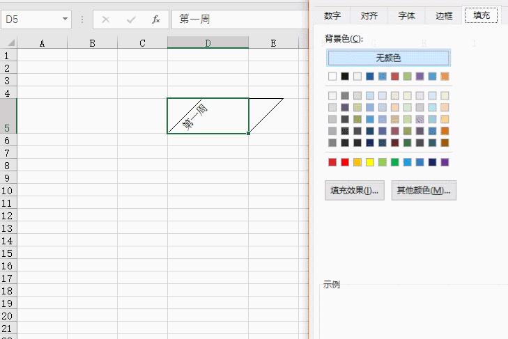The width and height of the screenshot is (508, 339).
Task: Click the select-all corner triangle
Action: tap(8, 43)
